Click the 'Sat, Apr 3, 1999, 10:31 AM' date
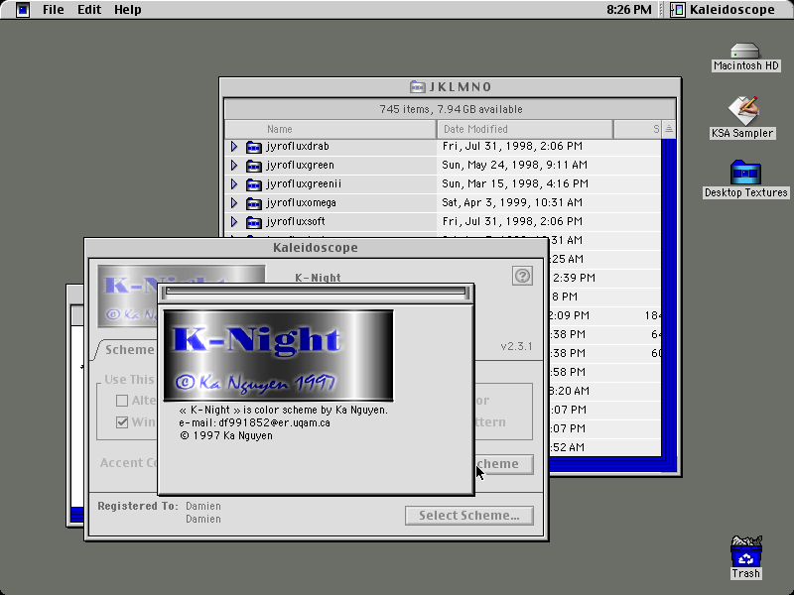 click(x=512, y=203)
